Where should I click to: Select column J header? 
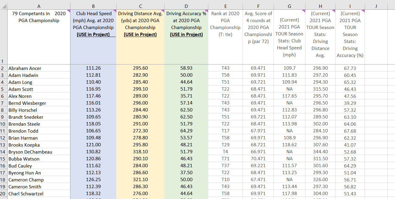click(x=376, y=6)
